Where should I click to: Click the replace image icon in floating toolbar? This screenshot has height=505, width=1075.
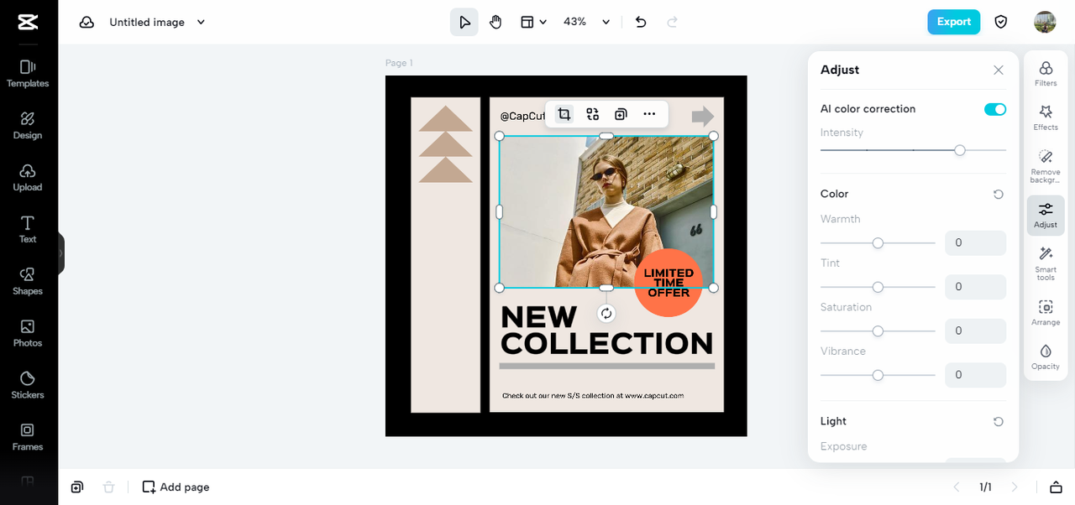593,114
